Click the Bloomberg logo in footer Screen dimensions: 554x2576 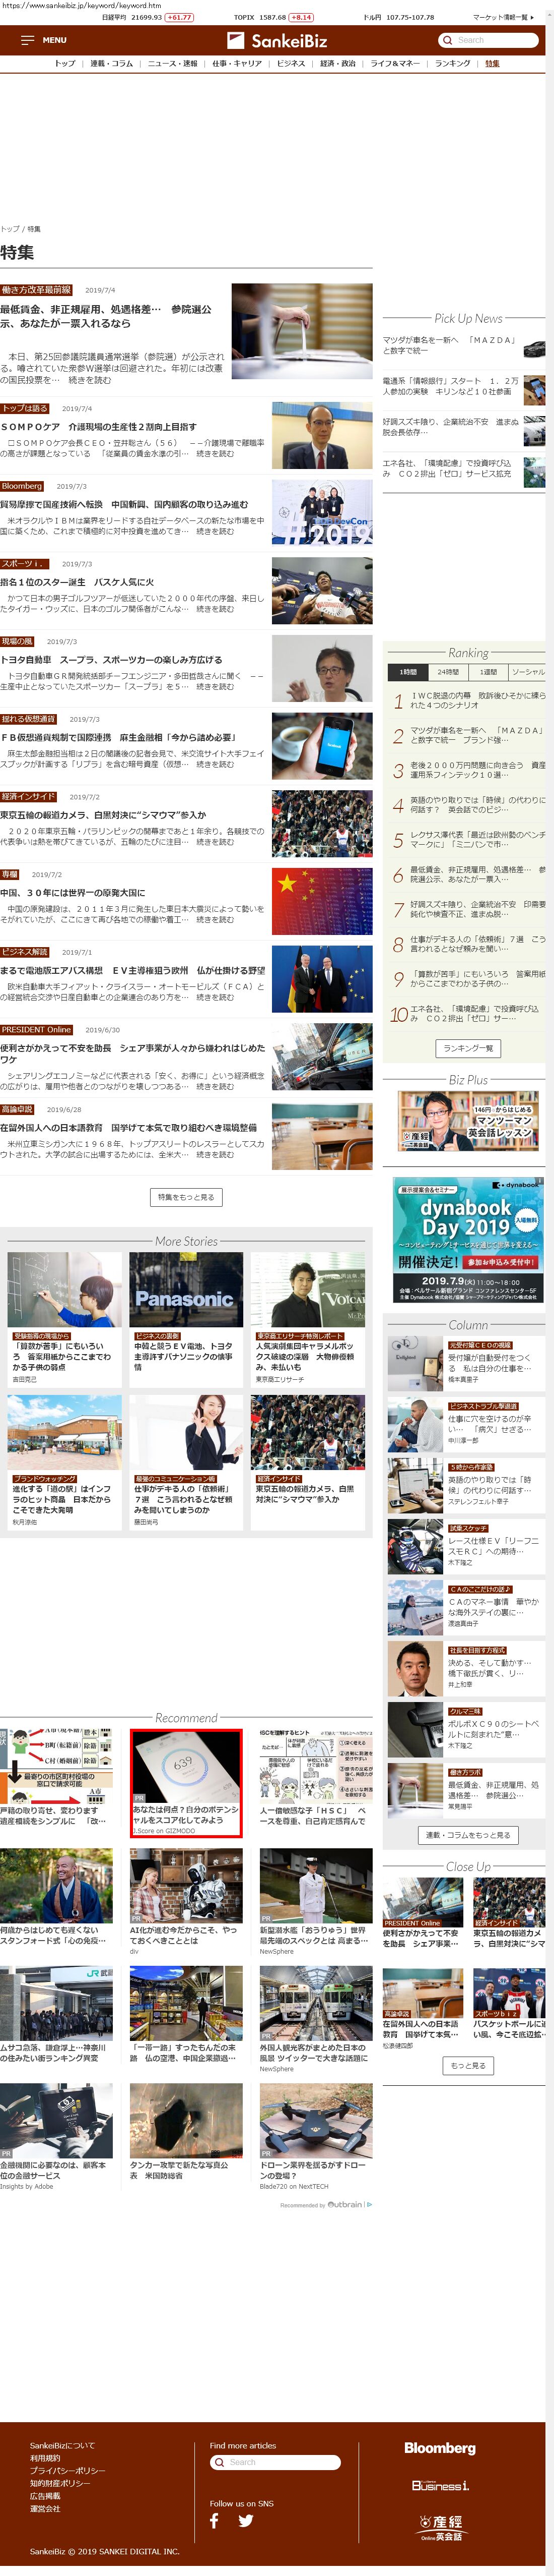point(439,2448)
